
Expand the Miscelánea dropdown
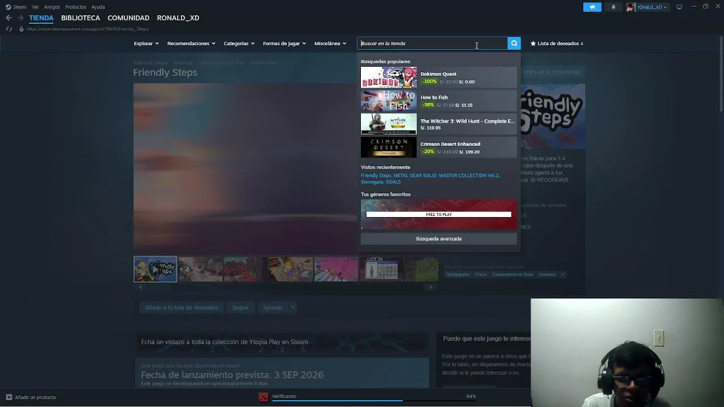pos(330,44)
